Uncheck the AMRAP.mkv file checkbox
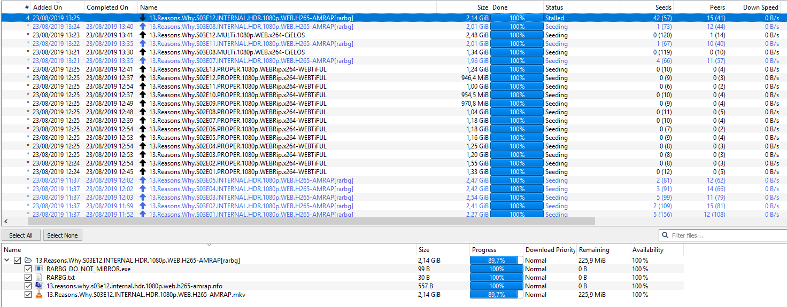 (28, 295)
